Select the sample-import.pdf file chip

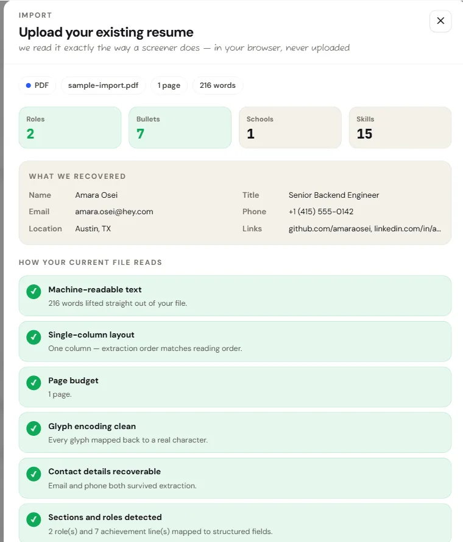(x=103, y=85)
